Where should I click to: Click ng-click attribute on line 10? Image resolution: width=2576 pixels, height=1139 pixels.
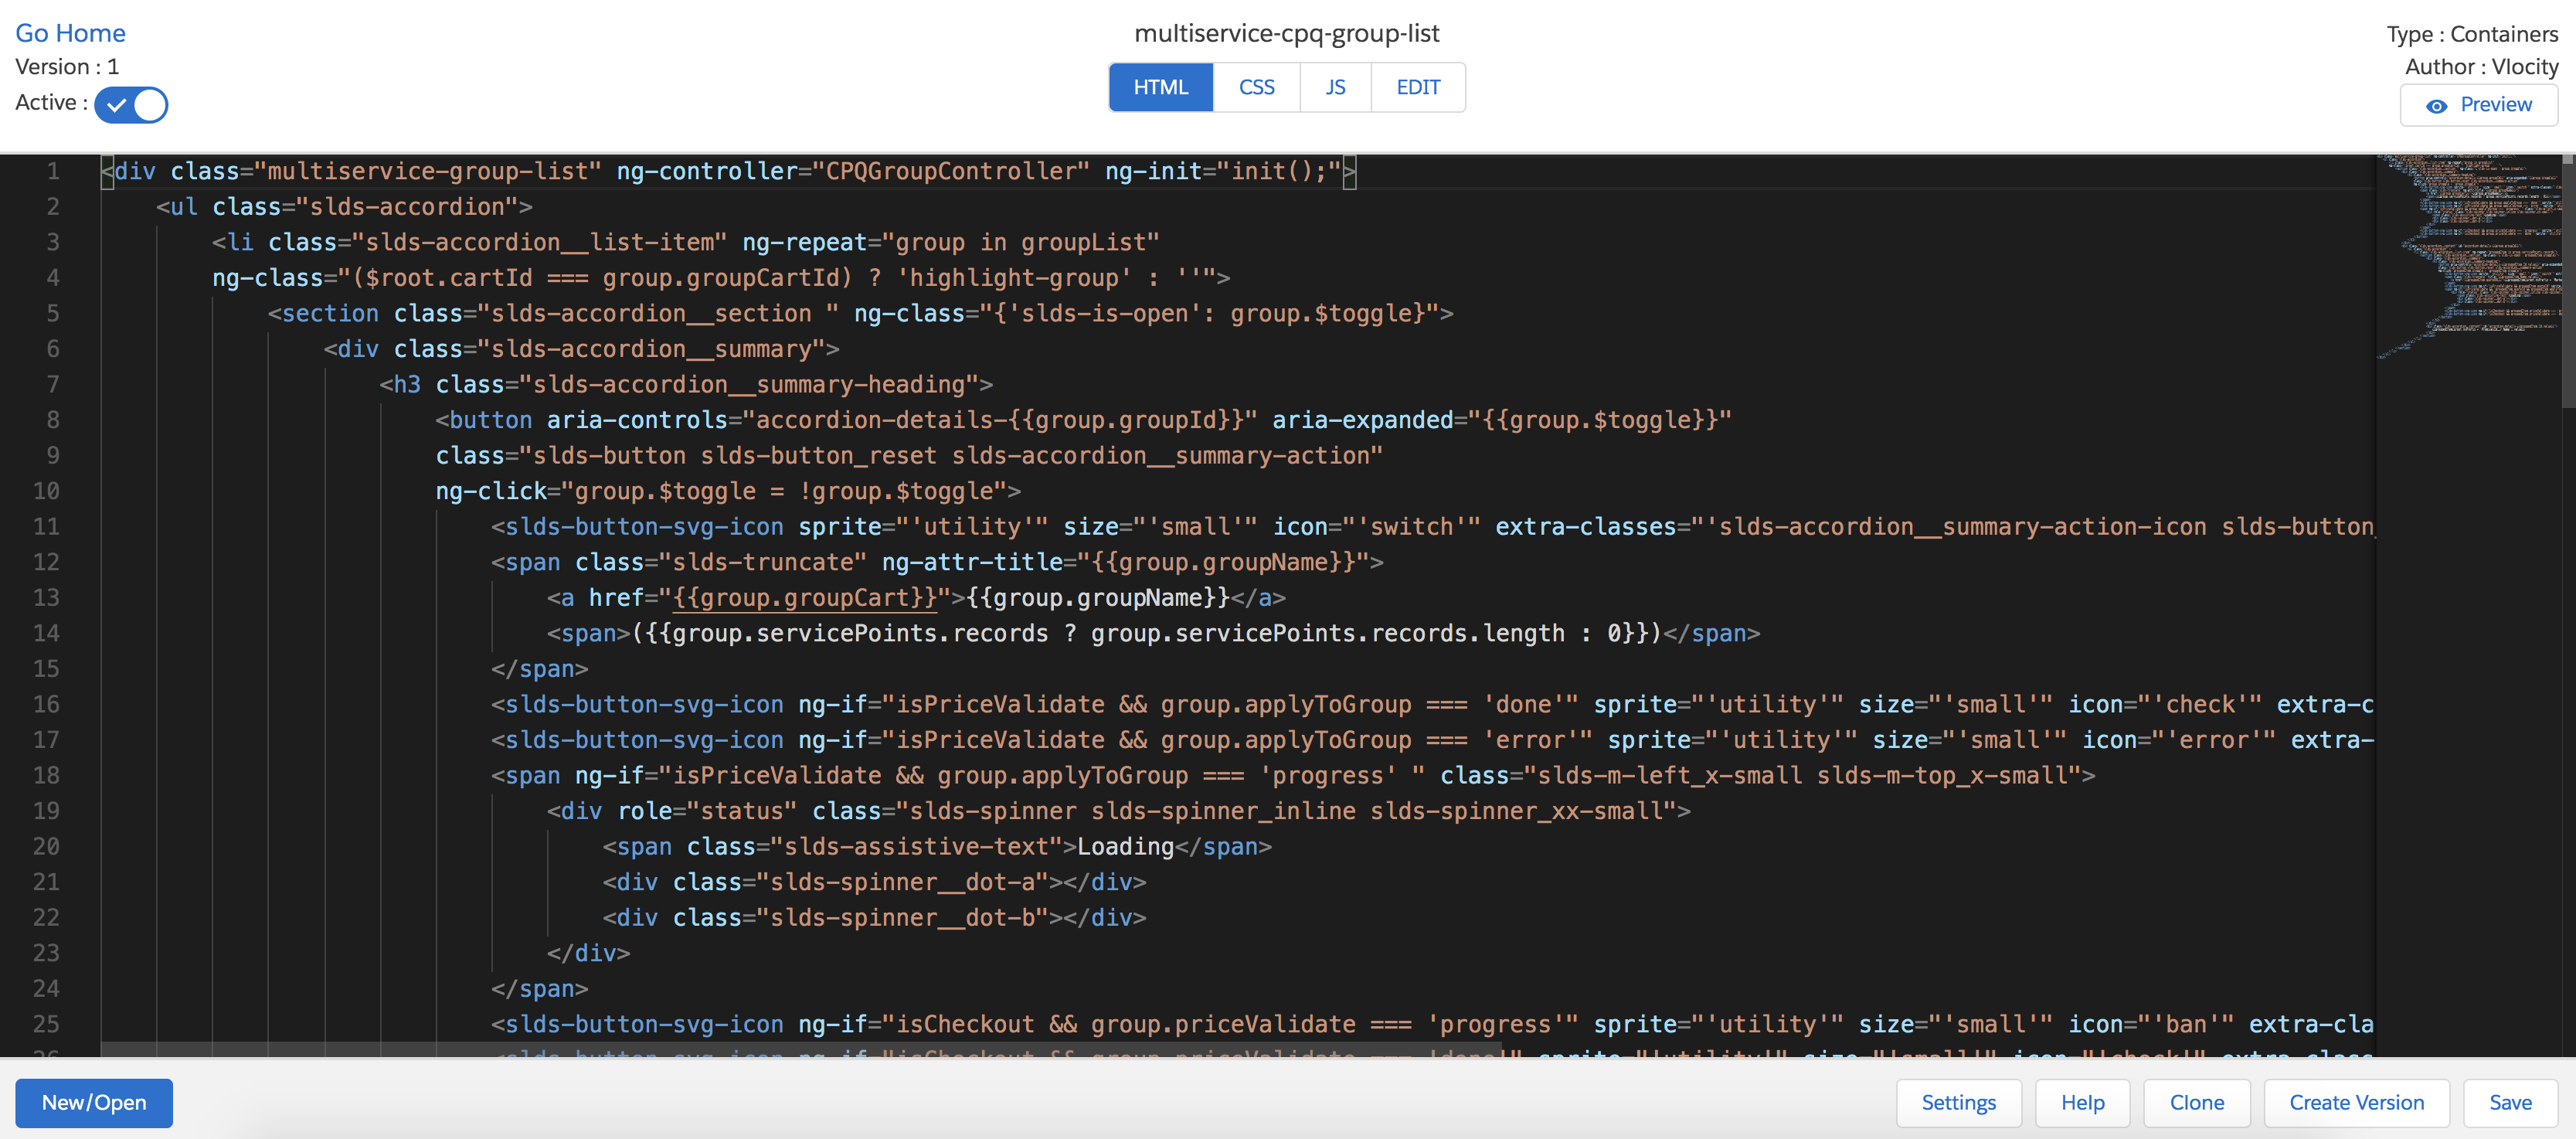click(491, 491)
